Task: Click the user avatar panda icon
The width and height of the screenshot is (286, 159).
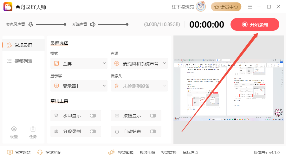Action: 201,7
